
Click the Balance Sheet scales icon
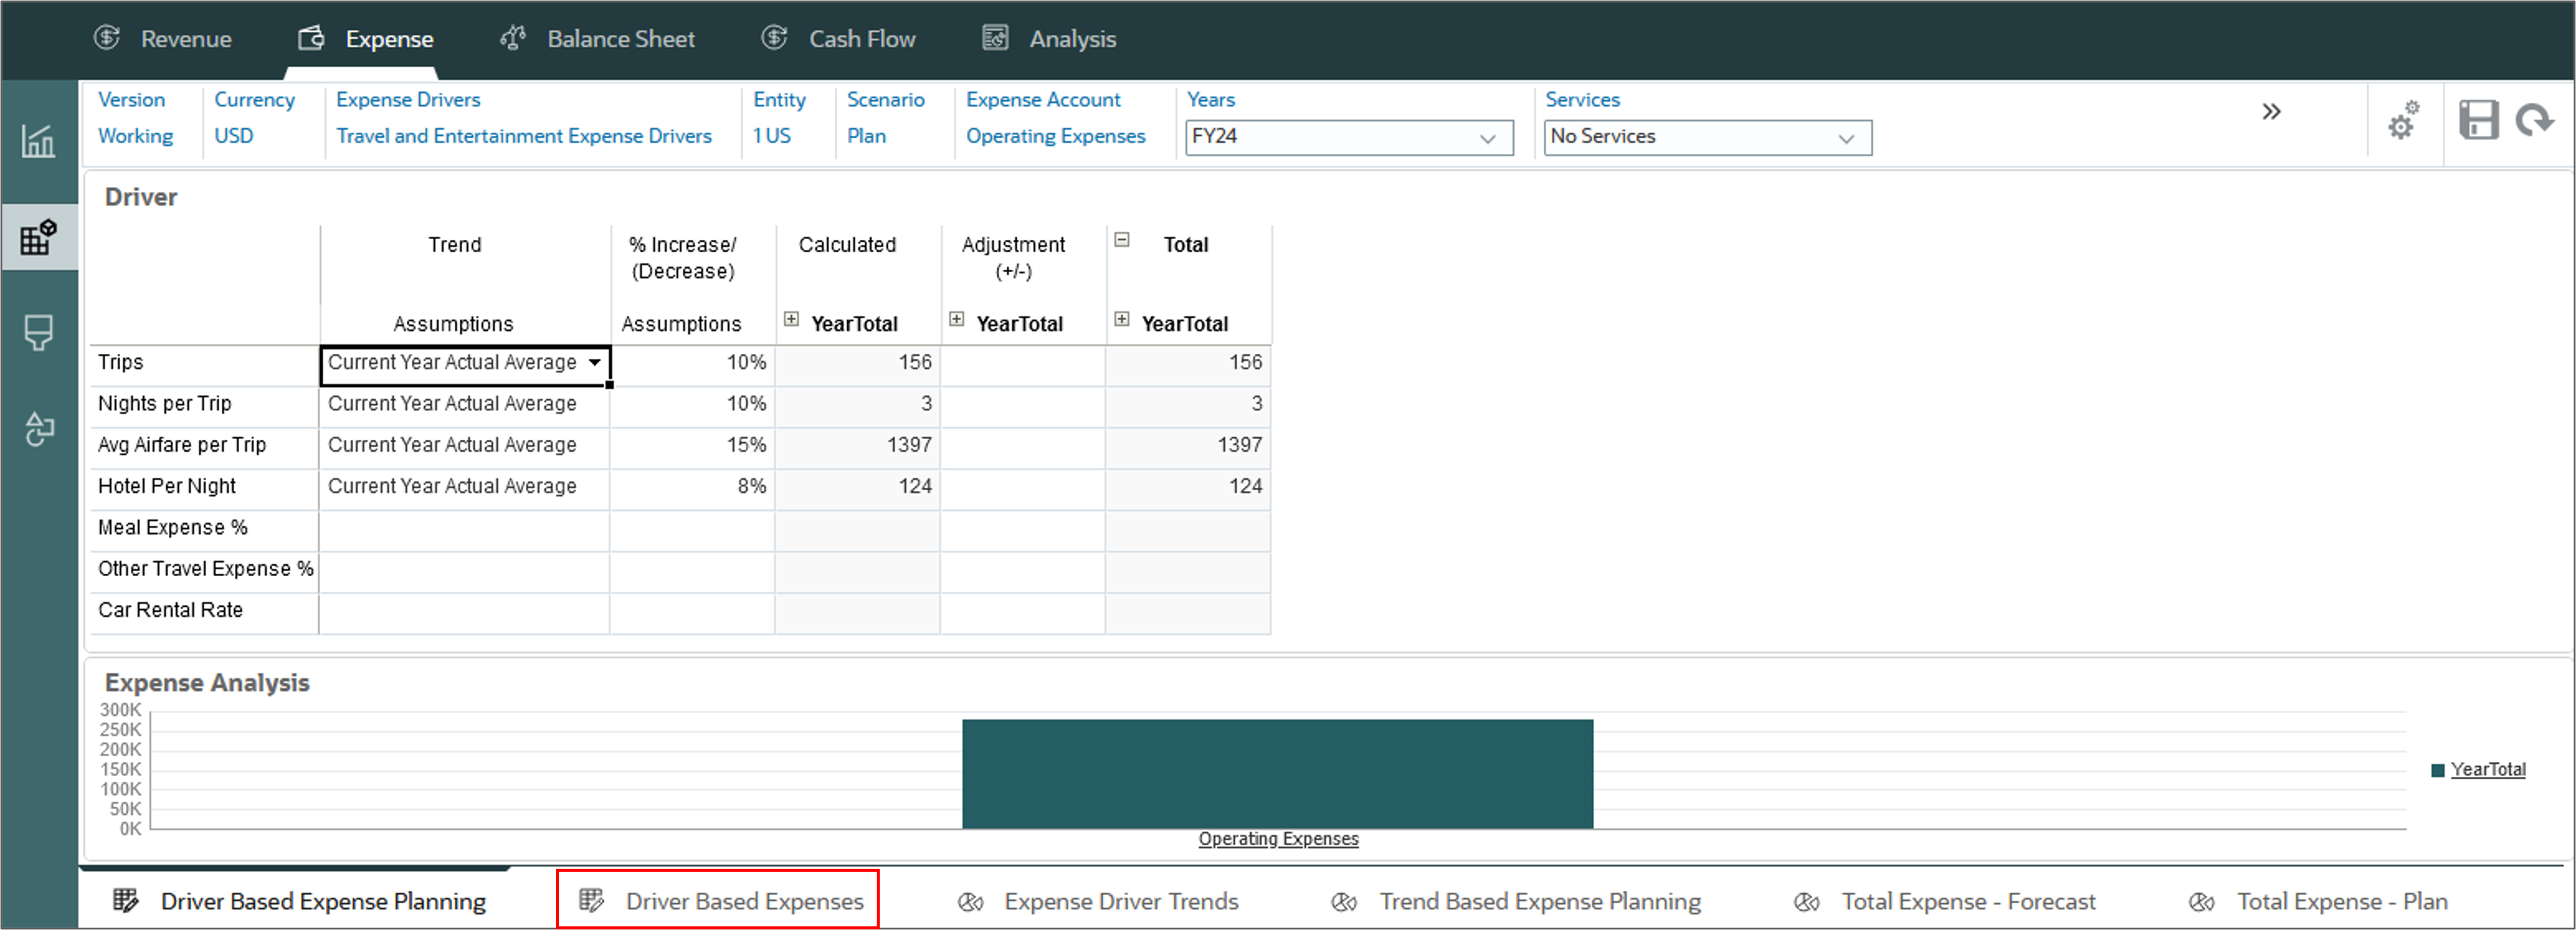(x=513, y=38)
